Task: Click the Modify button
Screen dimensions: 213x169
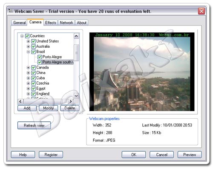Action: (x=49, y=108)
